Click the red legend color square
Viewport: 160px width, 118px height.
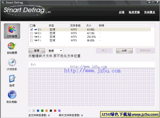point(55,111)
